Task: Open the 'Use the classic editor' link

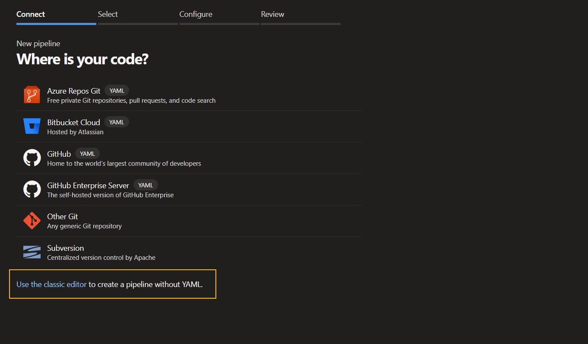Action: [51, 284]
